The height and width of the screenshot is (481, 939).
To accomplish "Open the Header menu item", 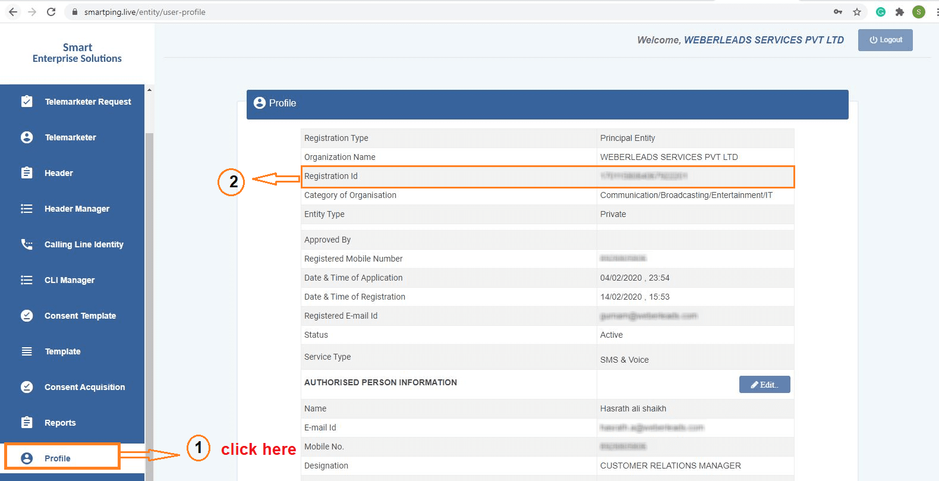I will coord(58,173).
